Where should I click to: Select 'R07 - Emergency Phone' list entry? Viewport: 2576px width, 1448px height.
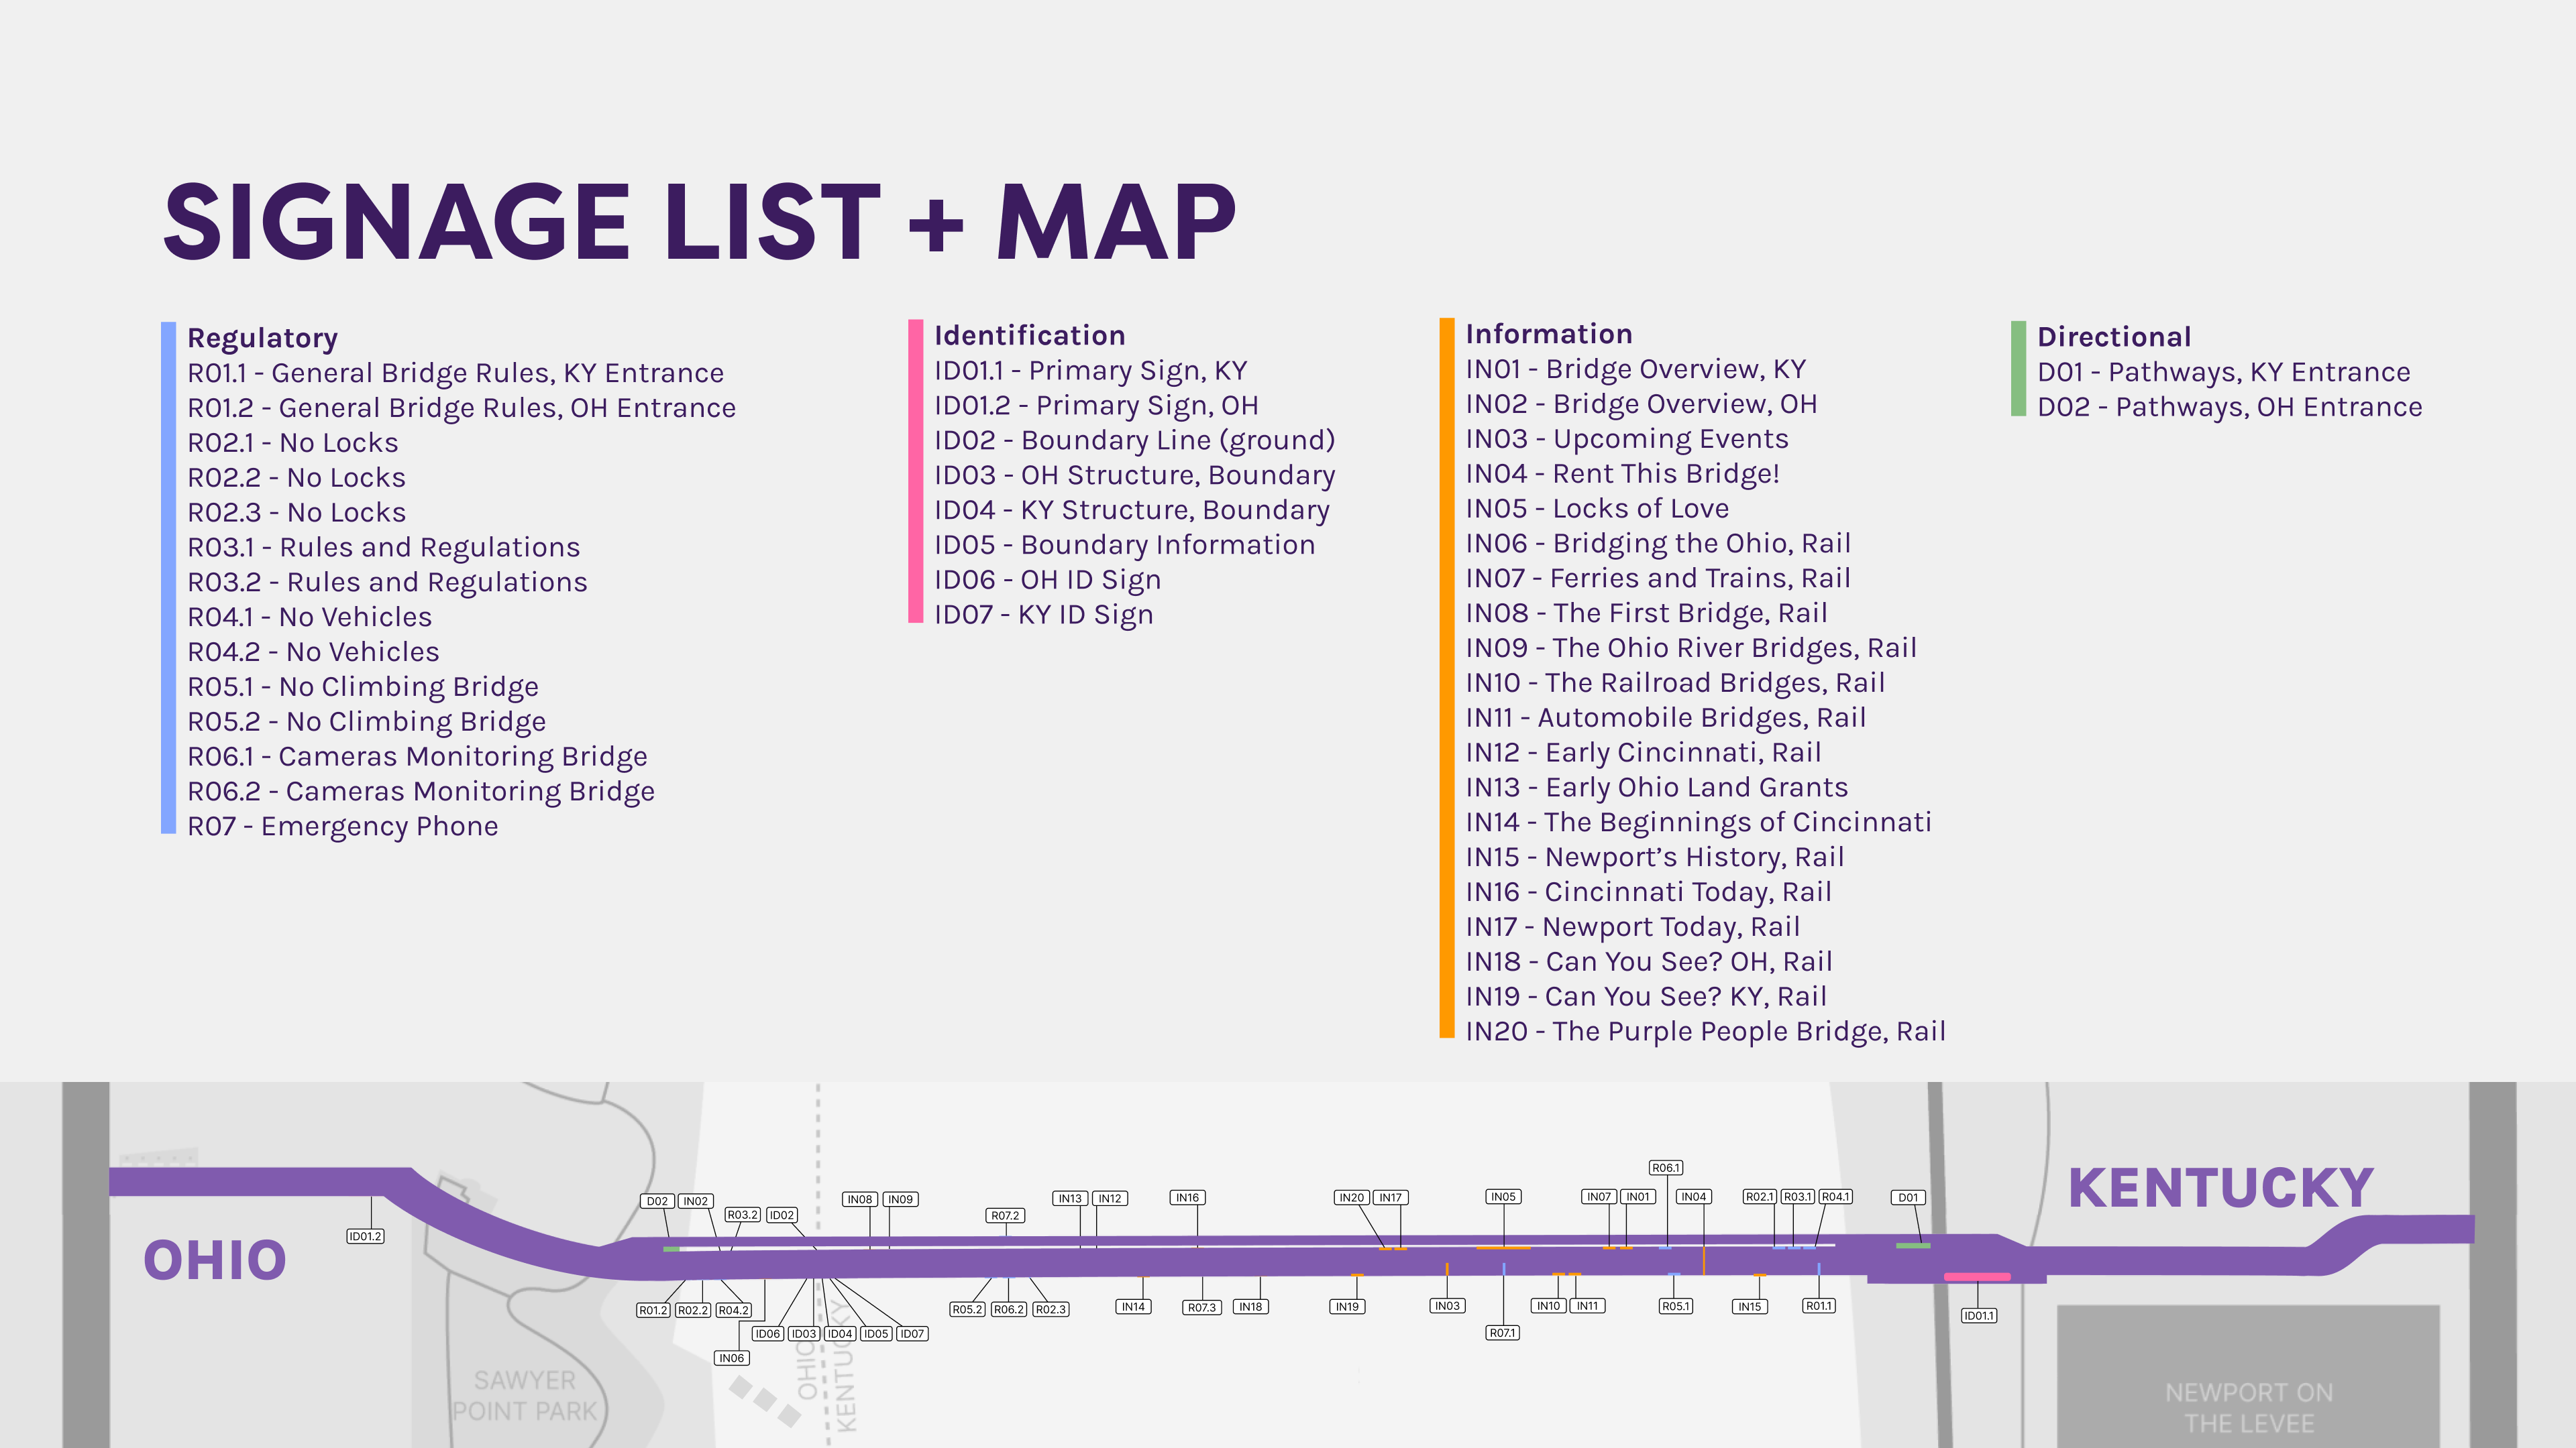(343, 827)
